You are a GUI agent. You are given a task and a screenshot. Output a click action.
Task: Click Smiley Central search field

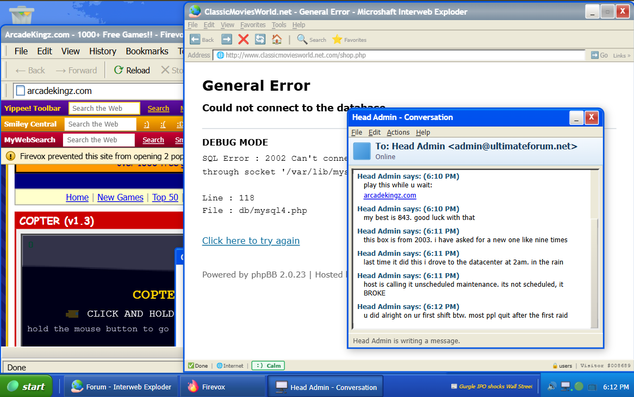click(x=100, y=124)
